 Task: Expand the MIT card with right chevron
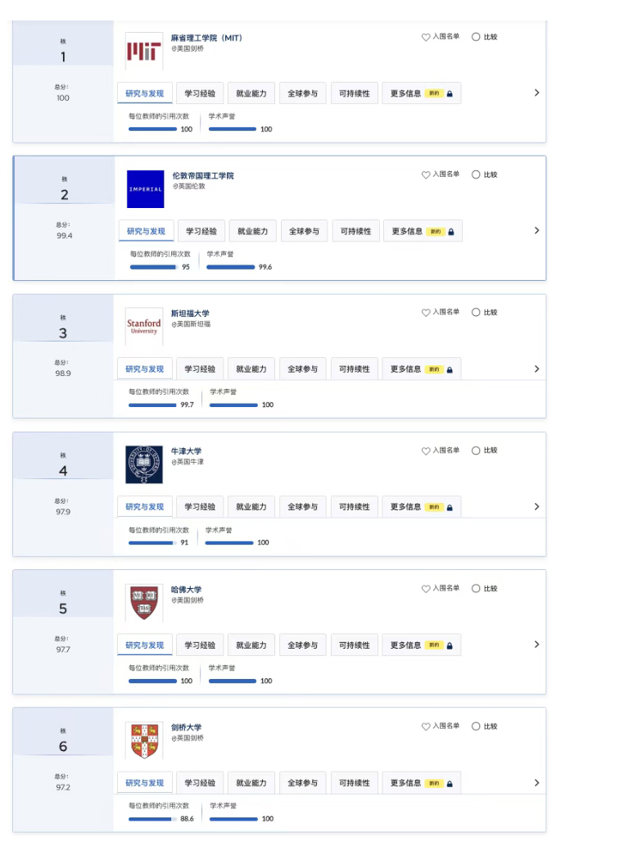click(x=536, y=93)
